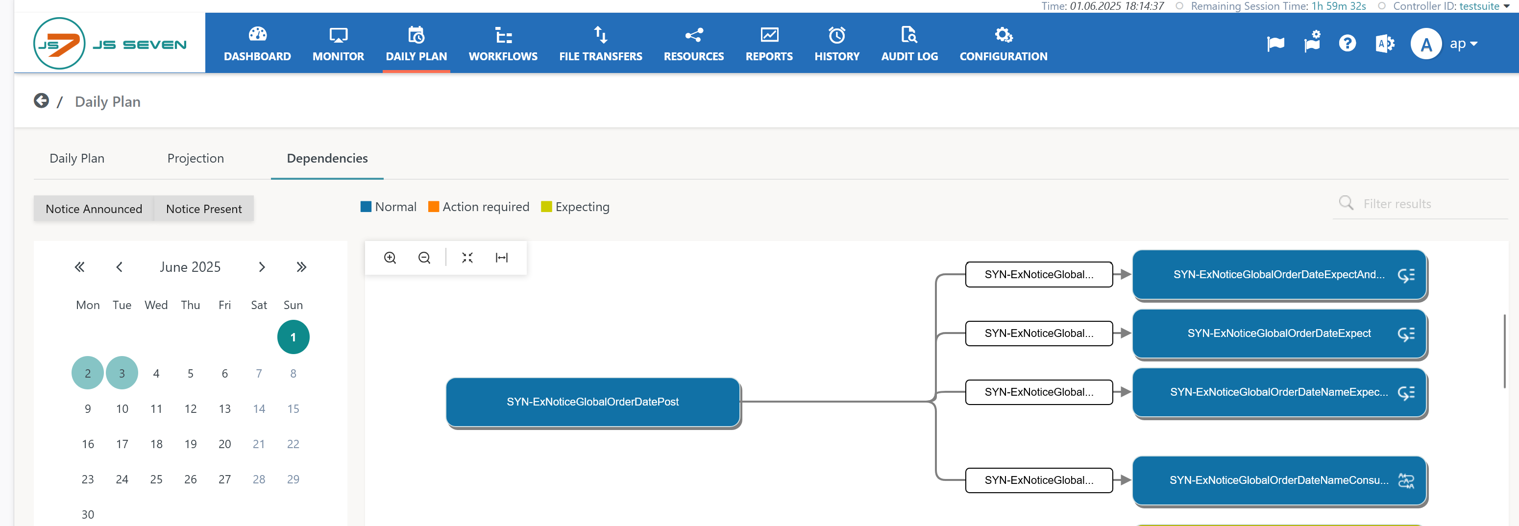Click the orange Action required legend swatch

tap(434, 207)
